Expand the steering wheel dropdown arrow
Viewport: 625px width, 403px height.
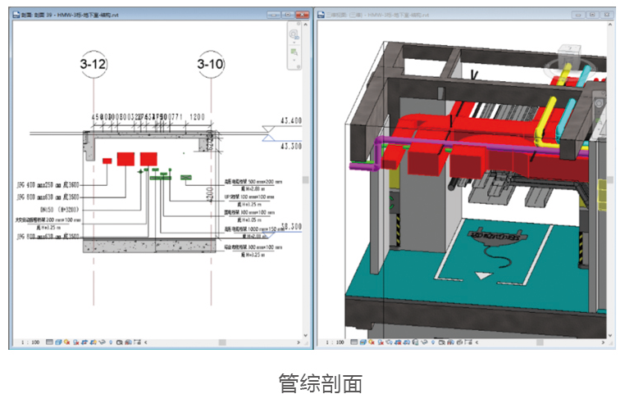pos(294,43)
